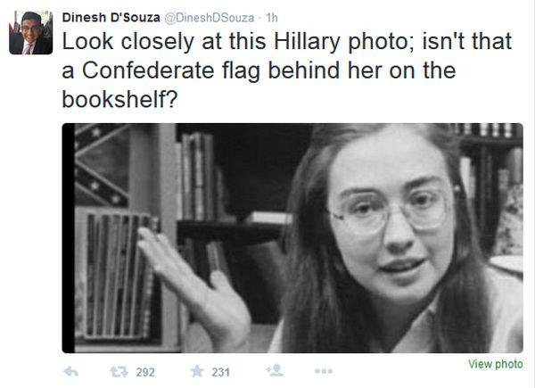535x388 pixels.
Task: Click the word 'Confederate' in the tweet text
Action: [148, 70]
